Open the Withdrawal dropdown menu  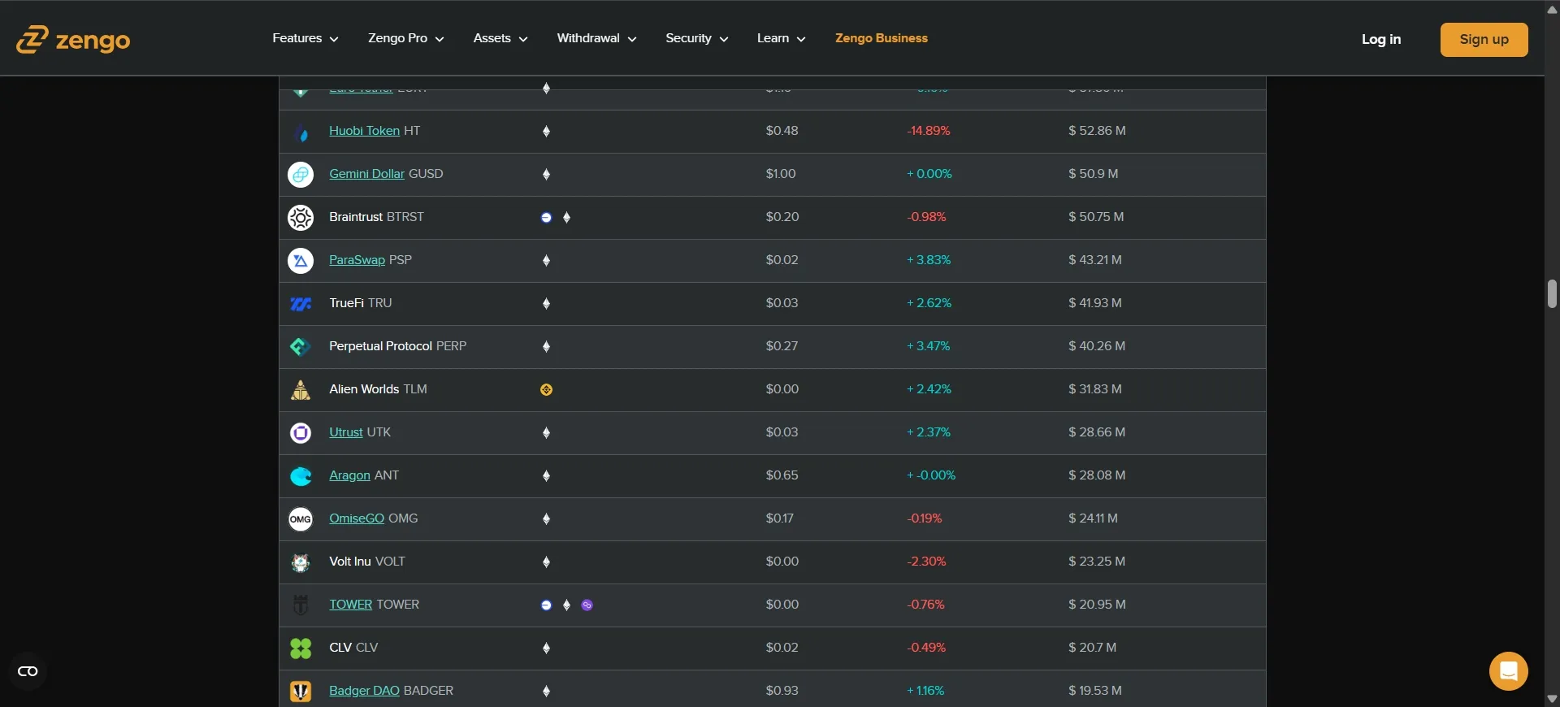click(596, 38)
